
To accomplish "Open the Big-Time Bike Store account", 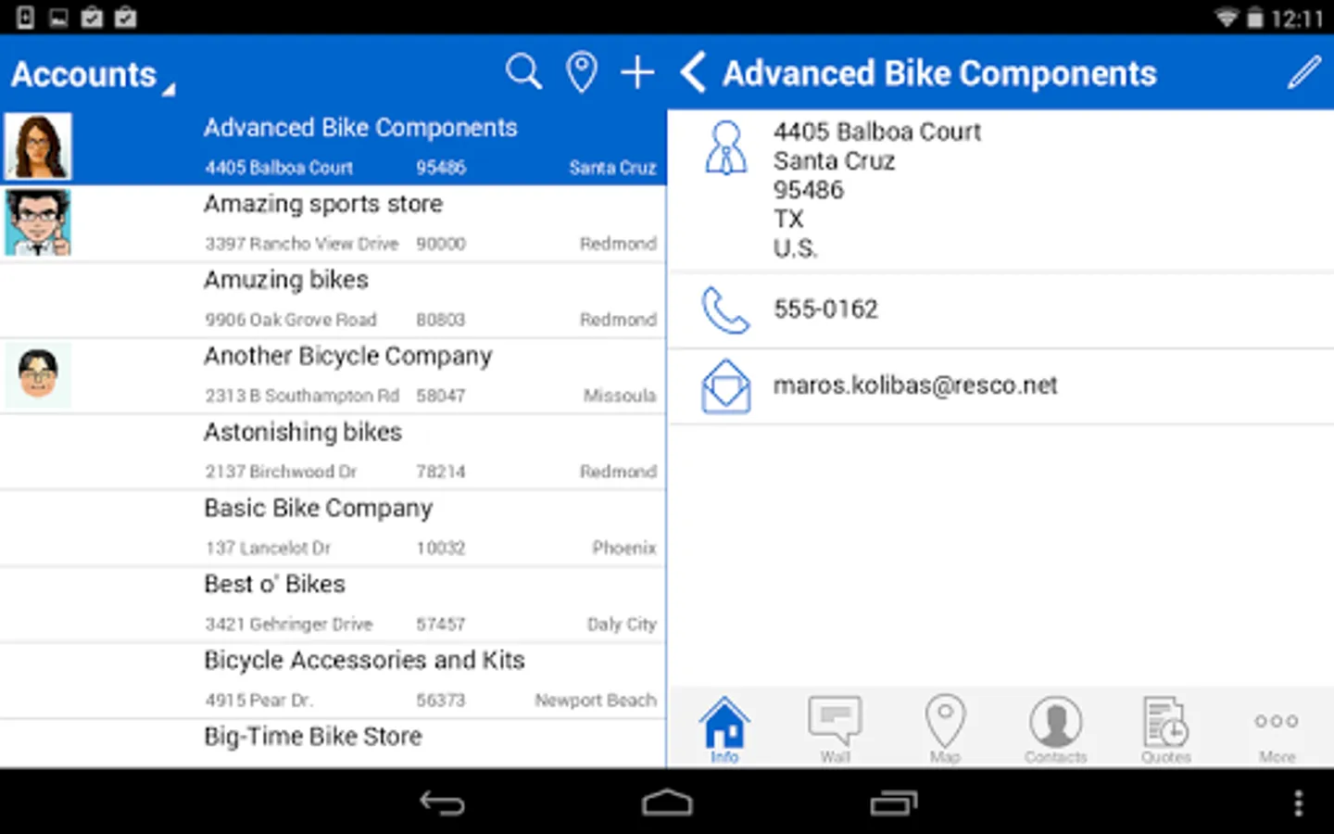I will point(333,744).
